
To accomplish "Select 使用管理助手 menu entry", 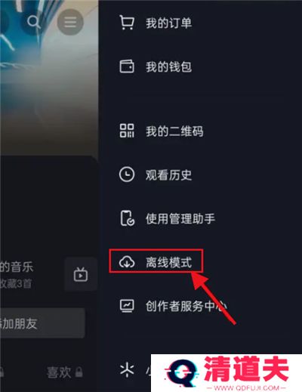I will coord(180,218).
